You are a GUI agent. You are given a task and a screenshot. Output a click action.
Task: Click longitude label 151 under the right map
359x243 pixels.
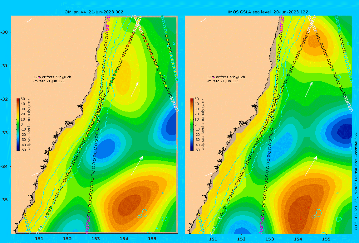(213, 239)
